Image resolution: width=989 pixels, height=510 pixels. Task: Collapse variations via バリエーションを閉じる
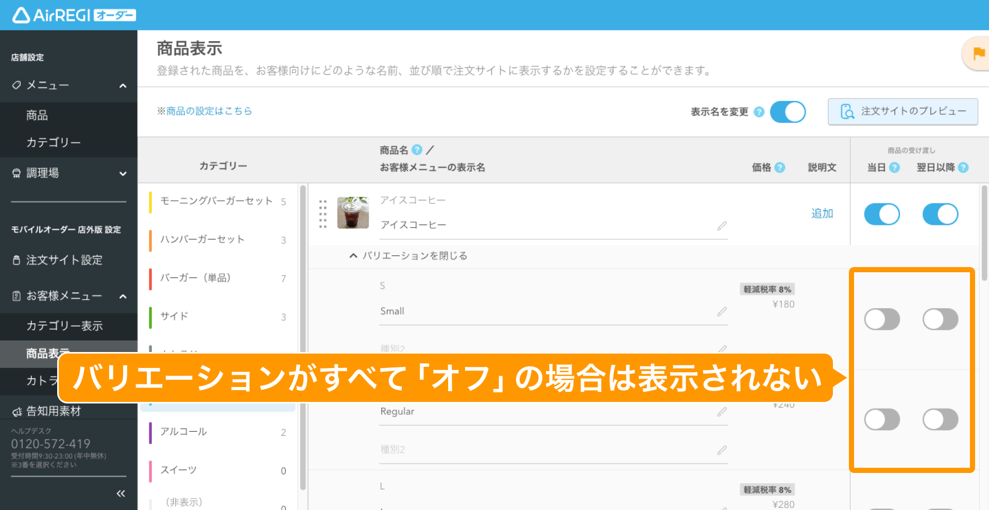(408, 256)
